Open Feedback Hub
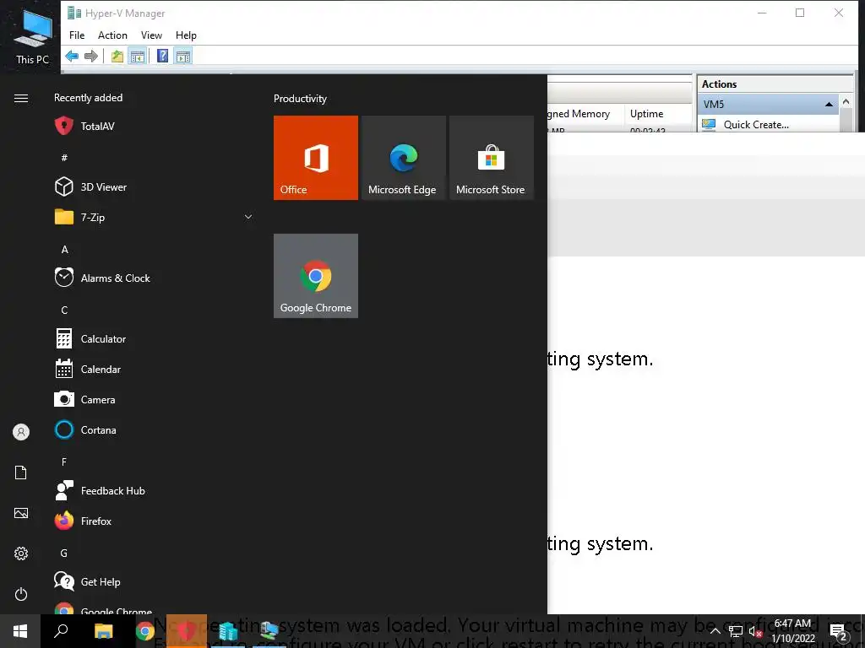Viewport: 865px width, 648px height. pos(101,490)
